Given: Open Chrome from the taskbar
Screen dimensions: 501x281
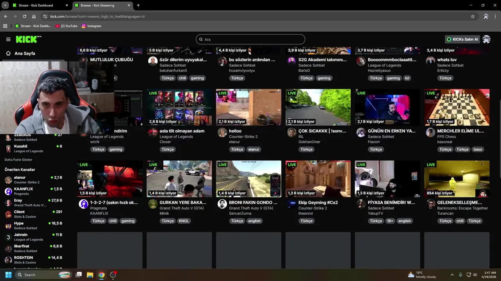Looking at the screenshot, I should pyautogui.click(x=101, y=275).
